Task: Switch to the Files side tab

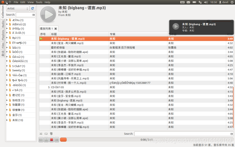Action: coord(3,45)
